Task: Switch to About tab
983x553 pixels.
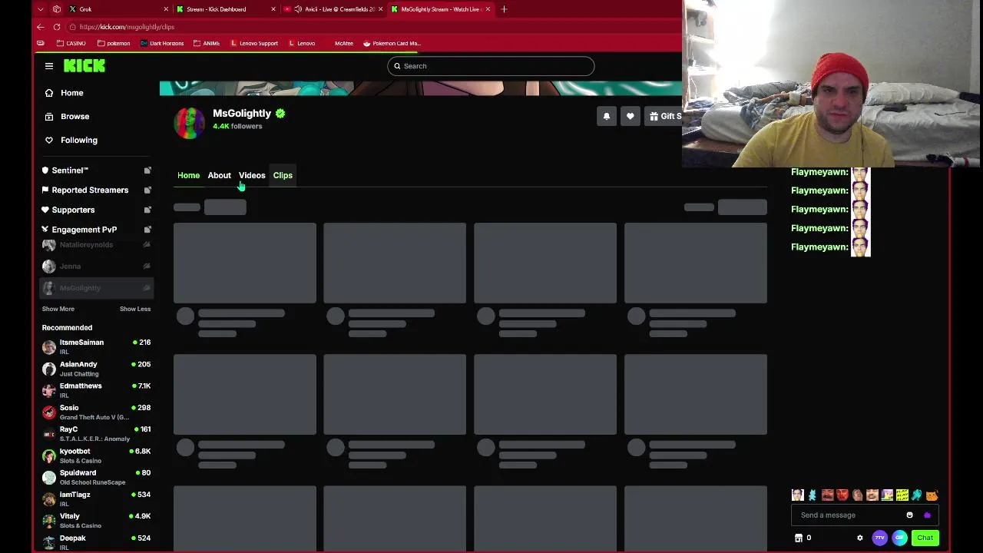Action: (x=219, y=175)
